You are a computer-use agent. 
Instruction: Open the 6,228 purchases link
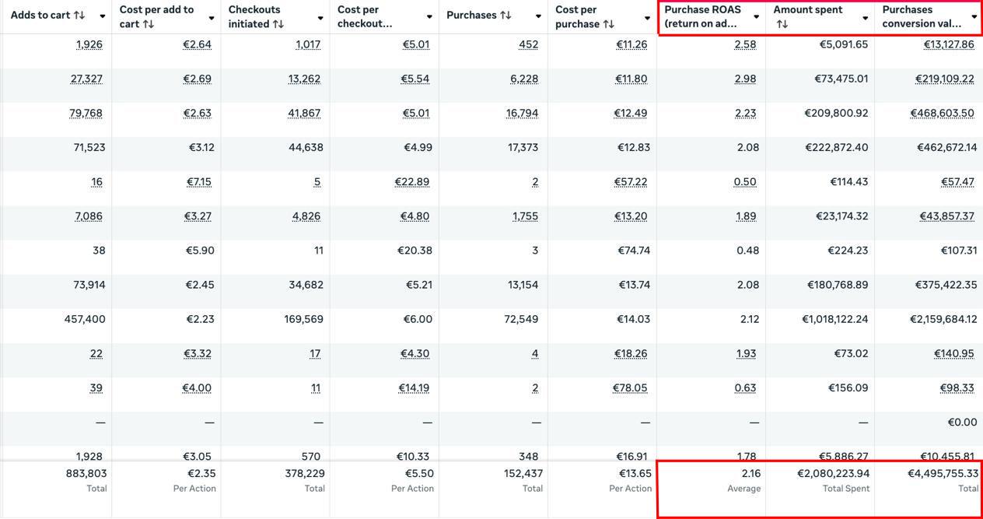525,79
